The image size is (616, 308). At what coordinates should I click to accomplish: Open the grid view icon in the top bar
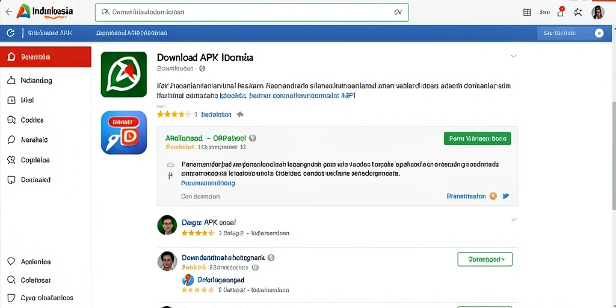[x=527, y=13]
